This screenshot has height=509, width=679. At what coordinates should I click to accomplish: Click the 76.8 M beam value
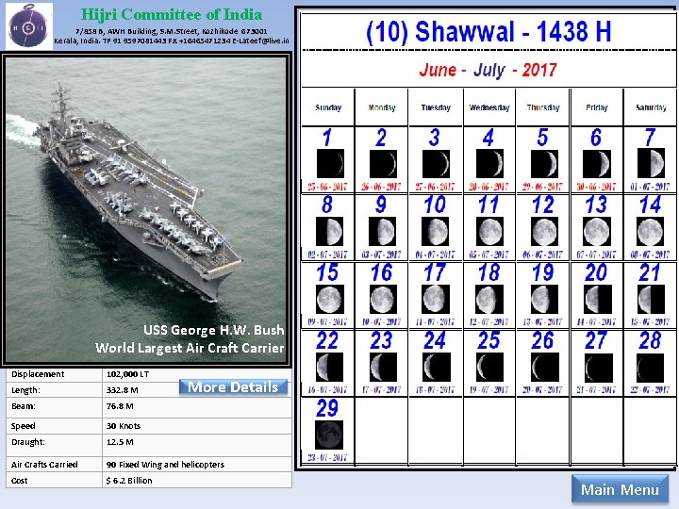[x=120, y=406]
